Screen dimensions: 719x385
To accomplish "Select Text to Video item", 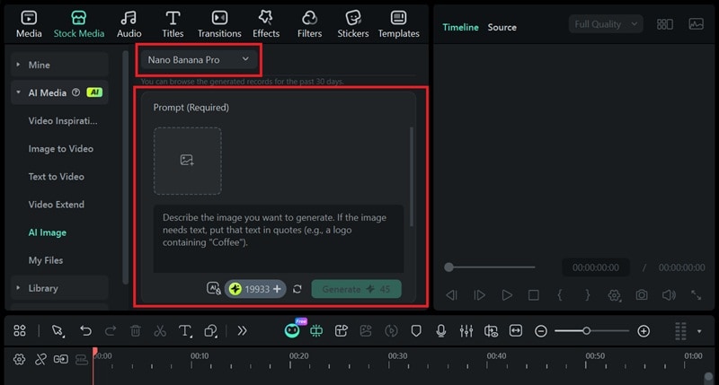I will click(56, 177).
